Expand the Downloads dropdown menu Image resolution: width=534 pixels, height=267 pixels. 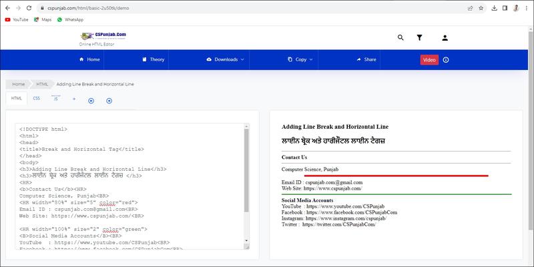pyautogui.click(x=226, y=59)
